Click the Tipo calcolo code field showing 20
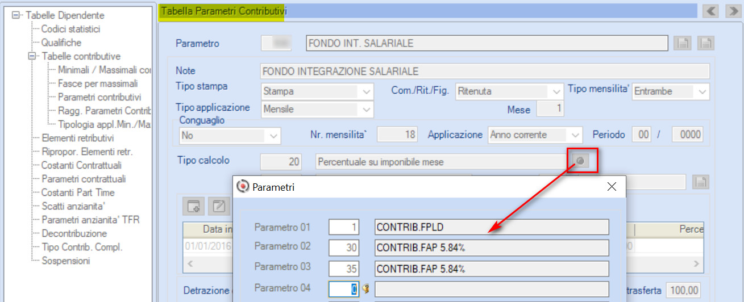This screenshot has width=744, height=302. tap(281, 162)
